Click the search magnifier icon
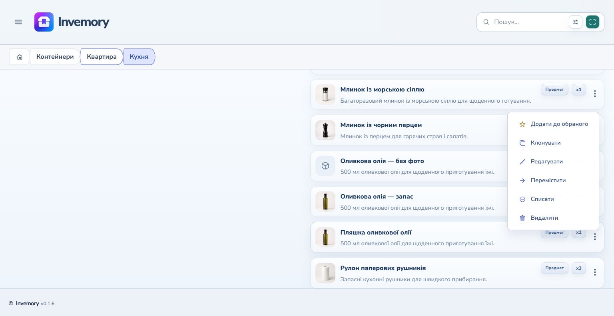The width and height of the screenshot is (614, 316). pyautogui.click(x=486, y=22)
